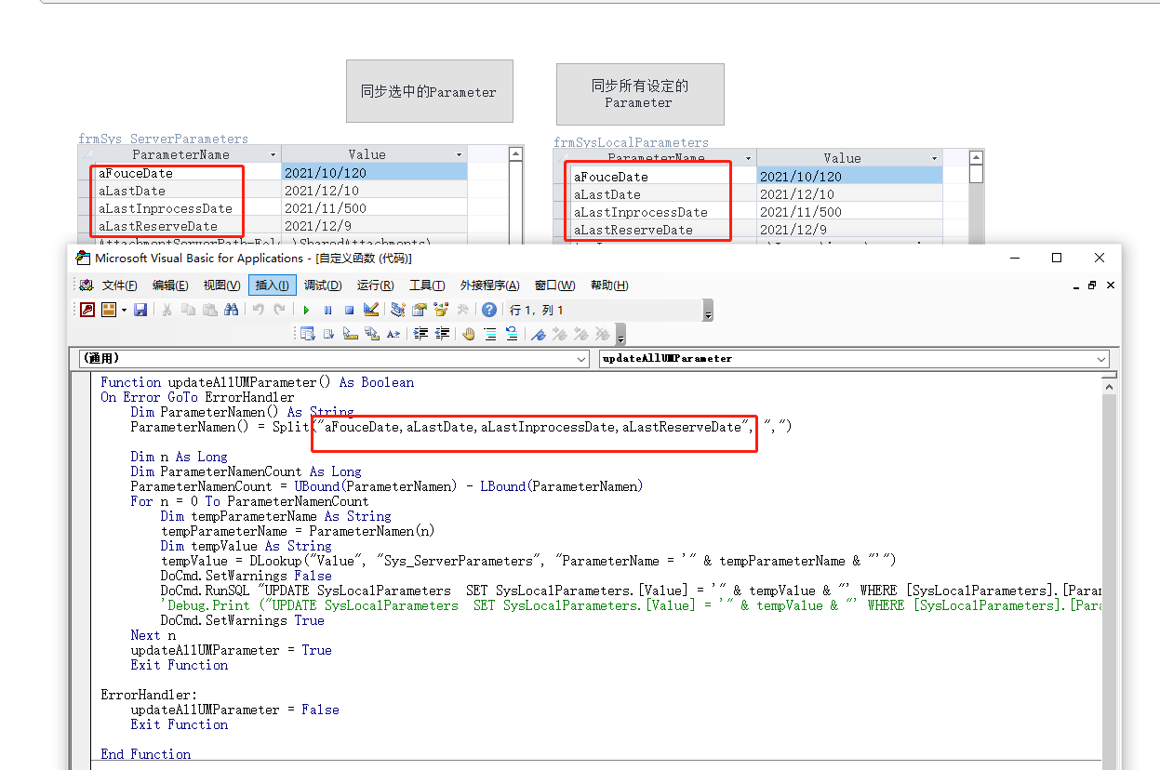The image size is (1160, 770).
Task: Click the Comment Block icon
Action: click(490, 334)
